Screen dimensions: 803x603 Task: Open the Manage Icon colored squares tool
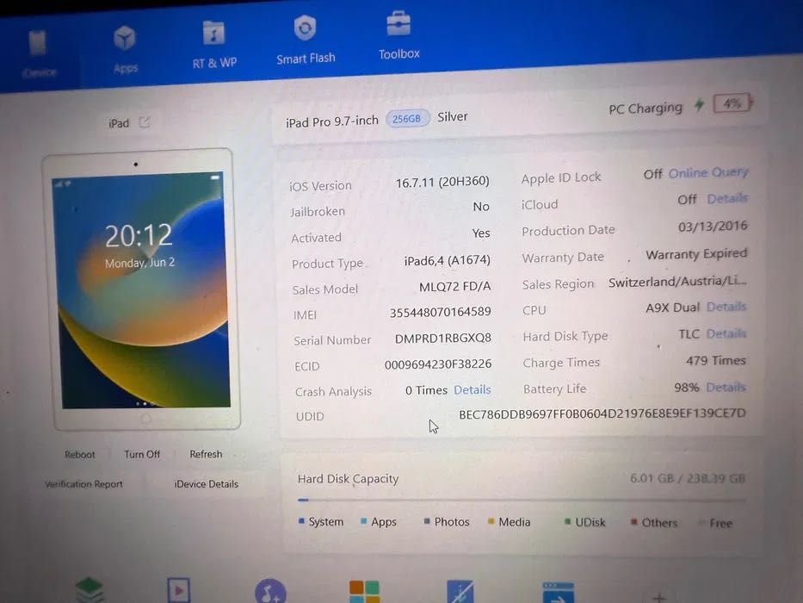(364, 592)
